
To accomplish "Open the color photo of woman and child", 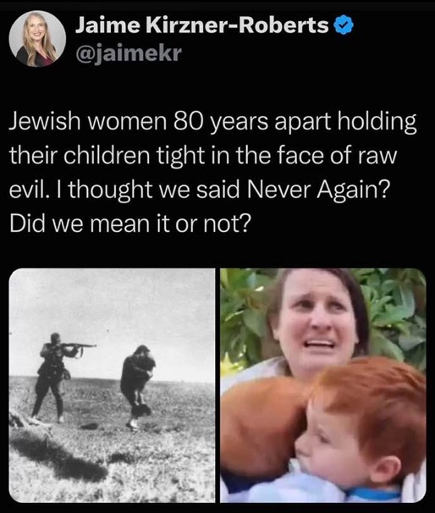I will tap(323, 385).
